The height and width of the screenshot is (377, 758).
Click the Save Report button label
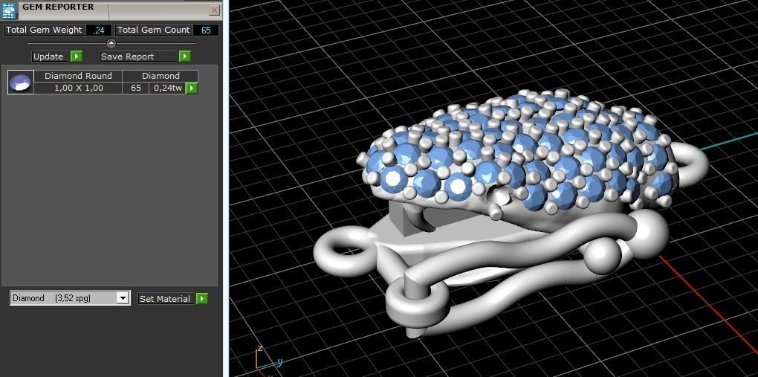click(139, 57)
